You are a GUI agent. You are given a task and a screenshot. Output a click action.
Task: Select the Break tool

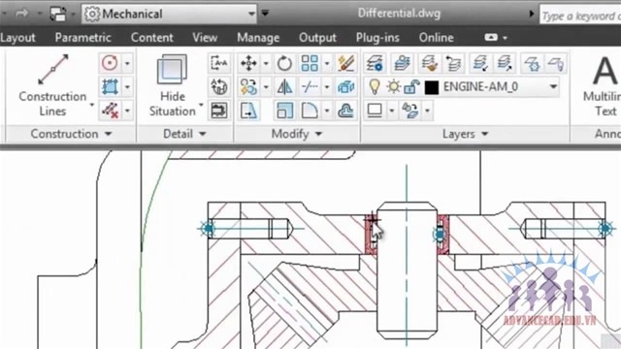(x=310, y=86)
